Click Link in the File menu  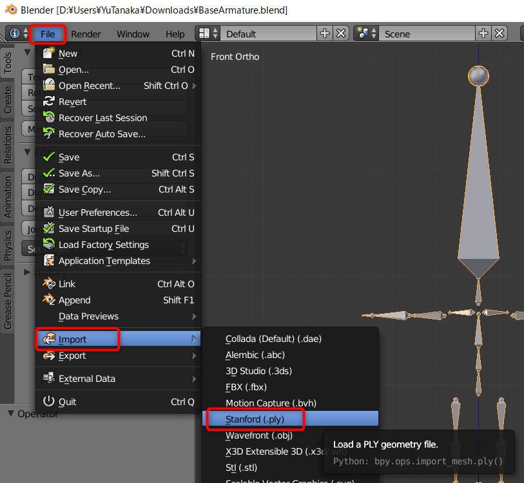point(118,284)
